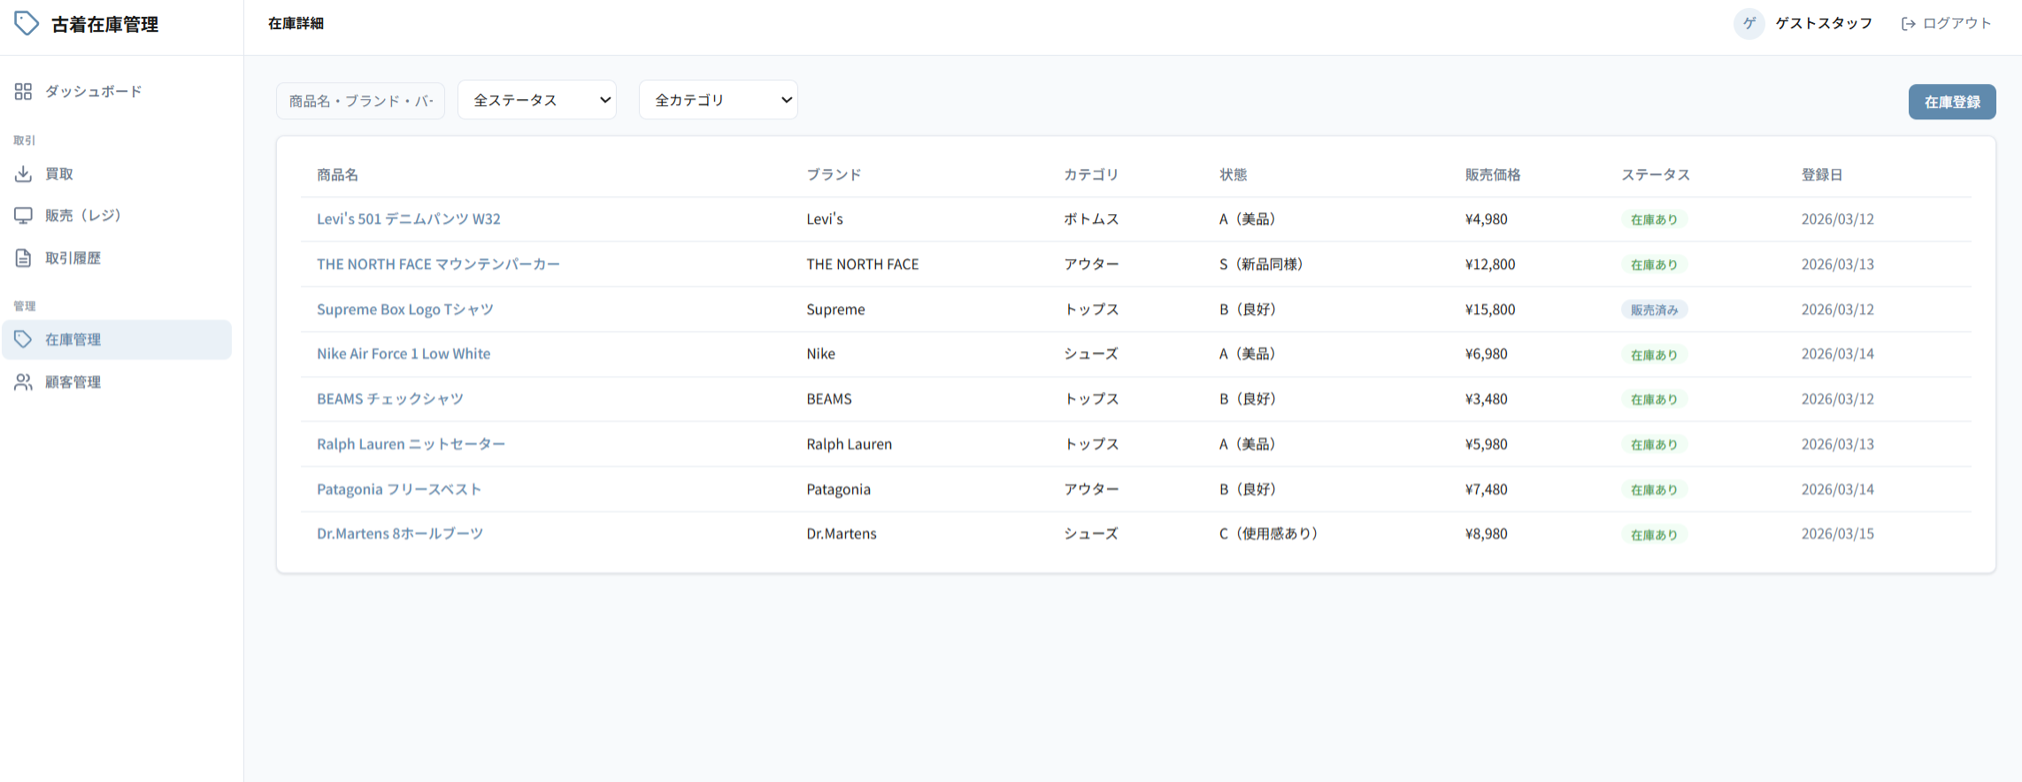Click the 買取 download icon
The width and height of the screenshot is (2022, 782).
tap(23, 173)
